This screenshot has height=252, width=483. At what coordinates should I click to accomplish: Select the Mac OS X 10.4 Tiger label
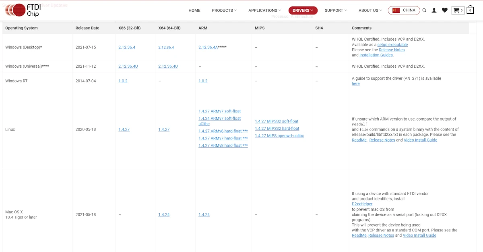point(21,215)
